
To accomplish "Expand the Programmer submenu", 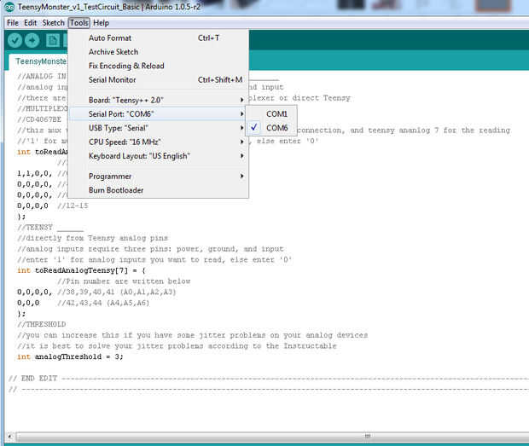I will click(x=158, y=177).
